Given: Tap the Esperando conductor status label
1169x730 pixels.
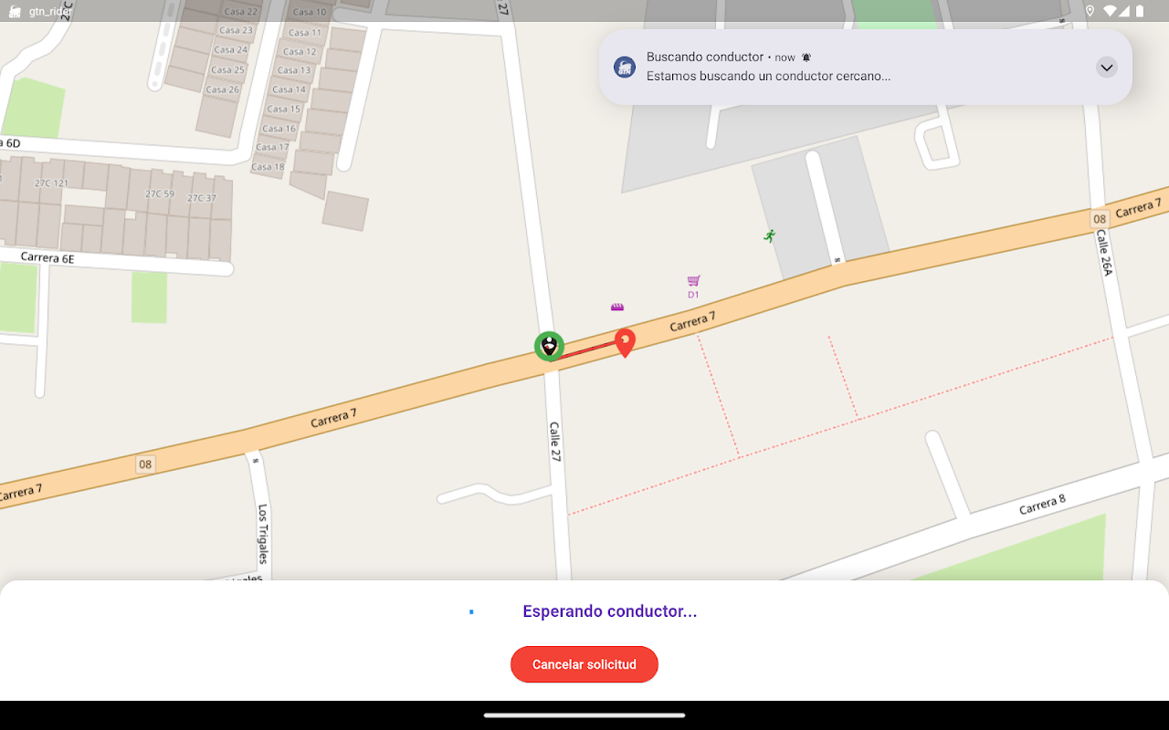Looking at the screenshot, I should click(610, 611).
